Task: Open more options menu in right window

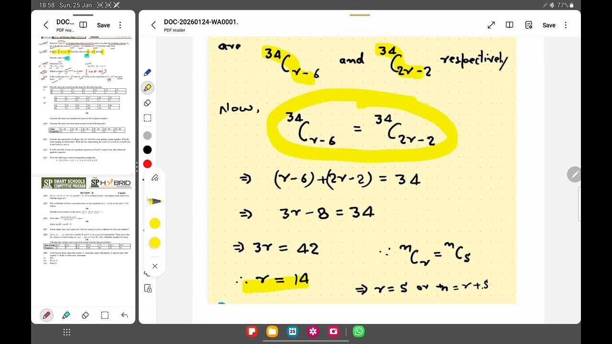Action: [566, 25]
